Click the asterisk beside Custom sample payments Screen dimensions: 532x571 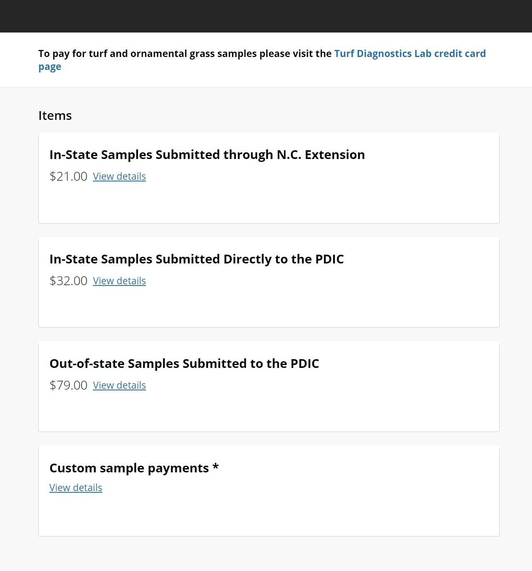coord(215,467)
